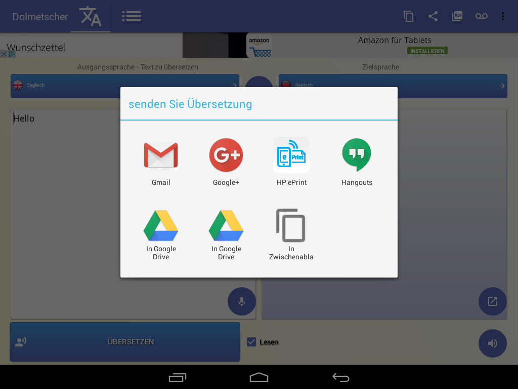This screenshot has width=518, height=389.
Task: Open the Amazon shopping cart ad image
Action: coord(260,45)
